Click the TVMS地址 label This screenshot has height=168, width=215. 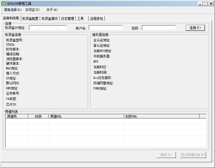(x=100, y=89)
